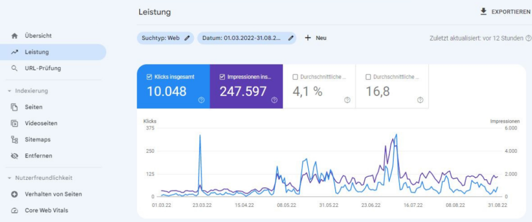Open the Datum range filter chip
This screenshot has height=222, width=532.
[x=247, y=38]
